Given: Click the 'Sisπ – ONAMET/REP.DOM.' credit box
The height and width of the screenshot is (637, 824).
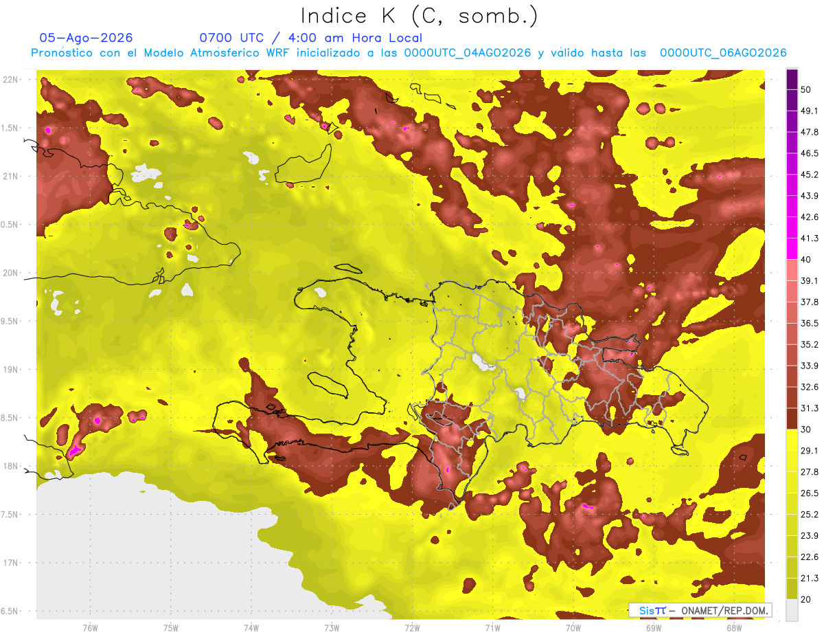Looking at the screenshot, I should (x=700, y=610).
